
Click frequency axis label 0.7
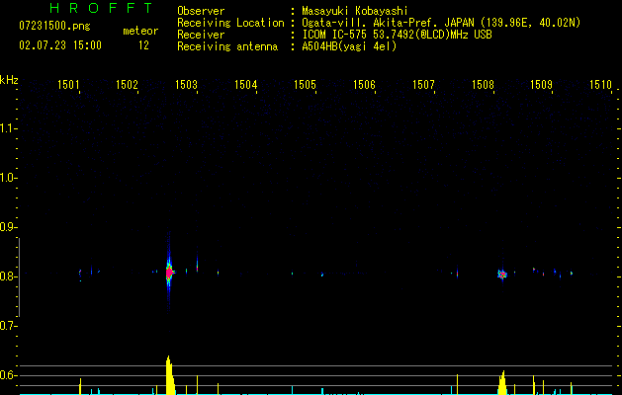point(7,326)
